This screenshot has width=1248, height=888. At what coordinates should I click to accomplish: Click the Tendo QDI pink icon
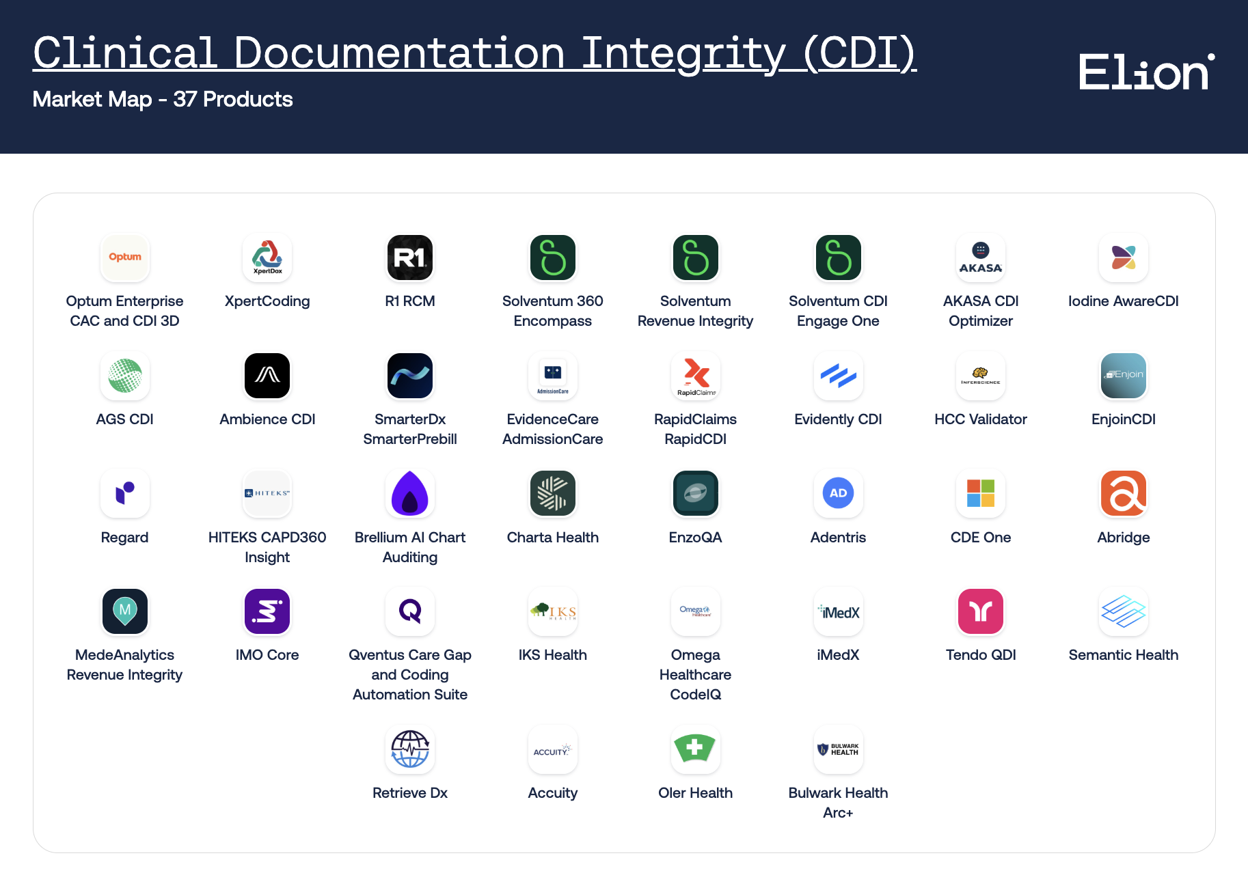981,611
